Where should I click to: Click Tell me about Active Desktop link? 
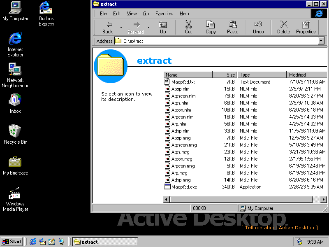click(x=279, y=228)
